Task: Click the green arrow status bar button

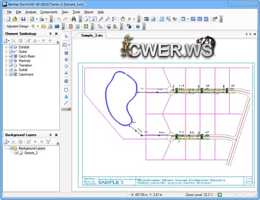Action: (x=219, y=195)
